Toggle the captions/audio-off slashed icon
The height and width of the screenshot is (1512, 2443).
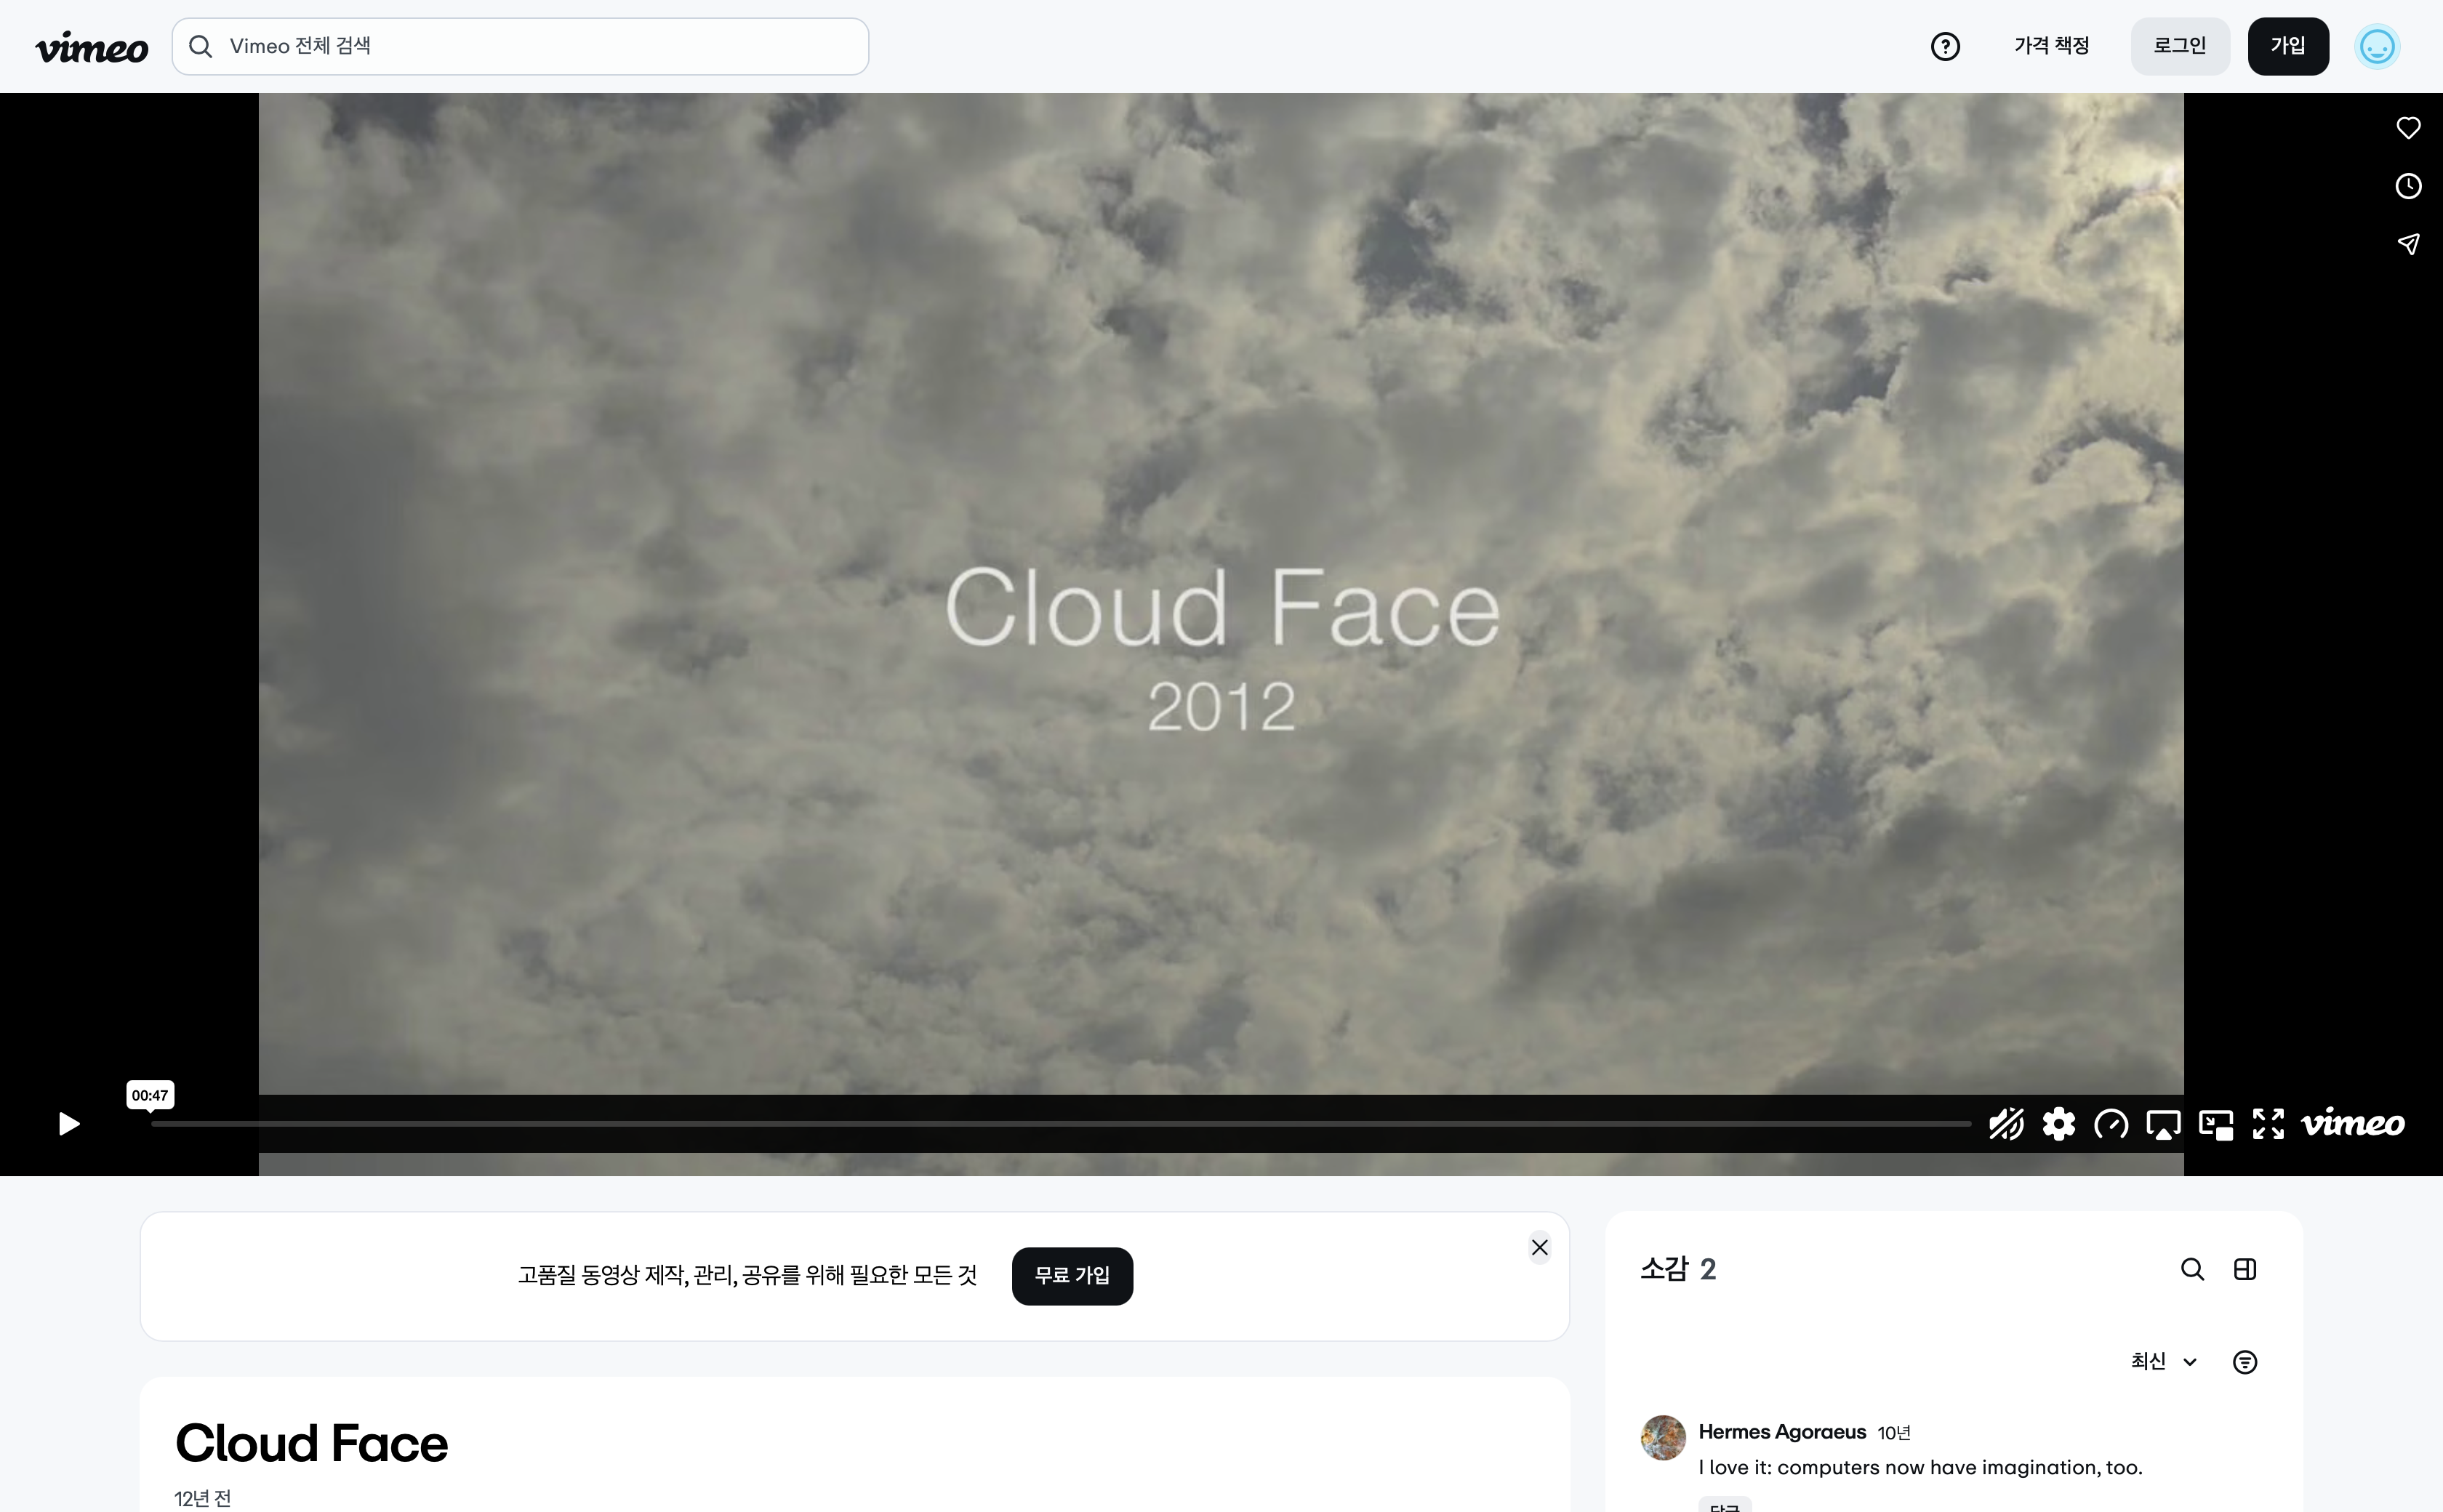coord(2006,1124)
